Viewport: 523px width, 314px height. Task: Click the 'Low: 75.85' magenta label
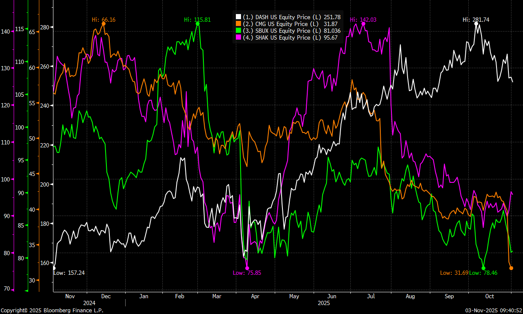pyautogui.click(x=247, y=273)
